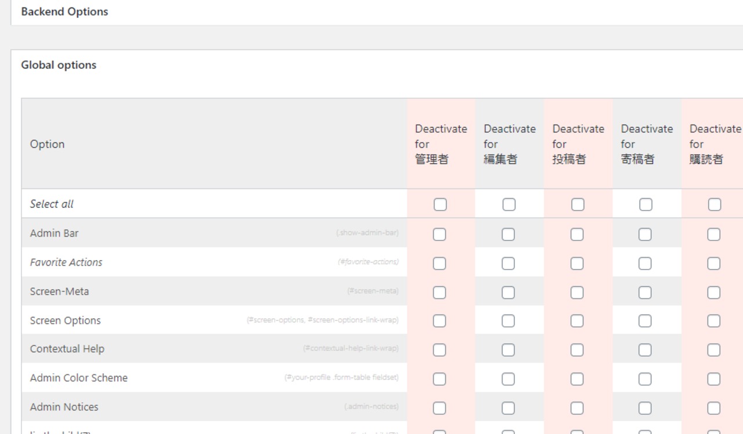Check Select all for 管理者 column
743x434 pixels.
click(440, 205)
